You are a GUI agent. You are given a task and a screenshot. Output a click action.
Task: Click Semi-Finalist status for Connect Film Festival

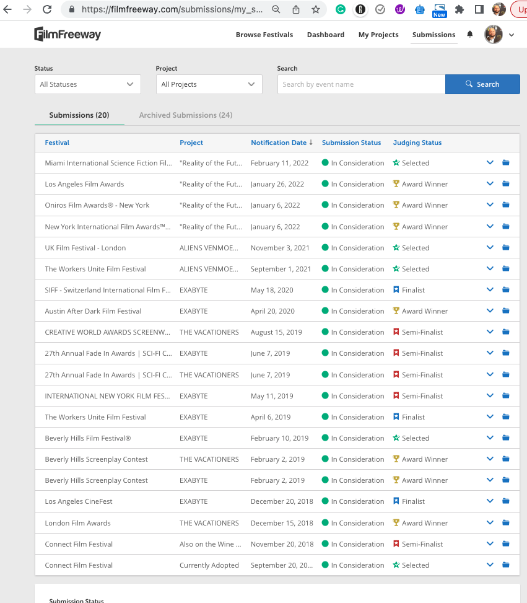coord(422,544)
